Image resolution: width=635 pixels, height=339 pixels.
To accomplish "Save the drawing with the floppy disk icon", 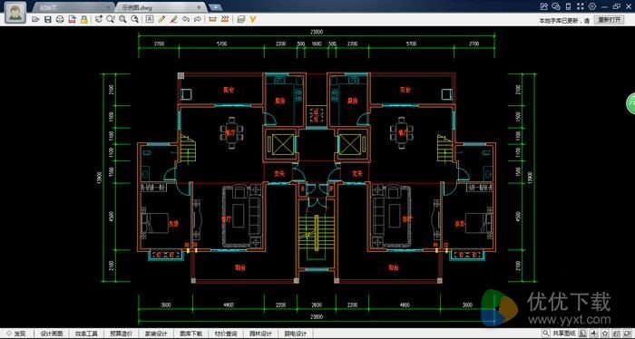I will 48,19.
